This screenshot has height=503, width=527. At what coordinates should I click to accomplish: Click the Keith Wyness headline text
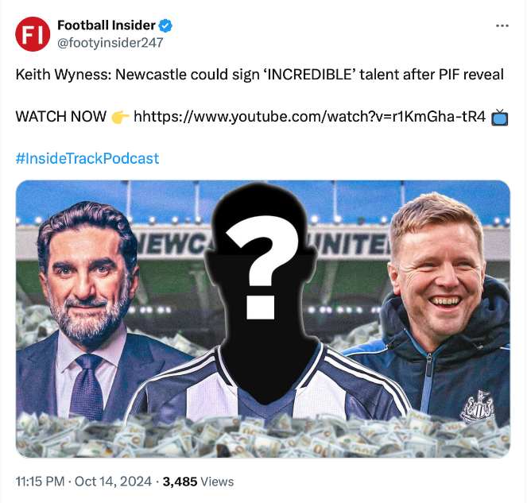pyautogui.click(x=259, y=75)
